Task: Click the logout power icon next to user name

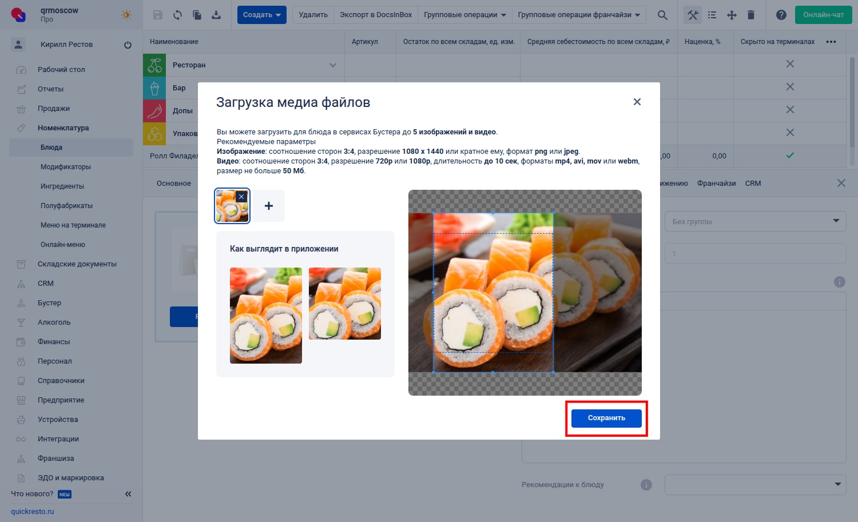Action: (128, 44)
